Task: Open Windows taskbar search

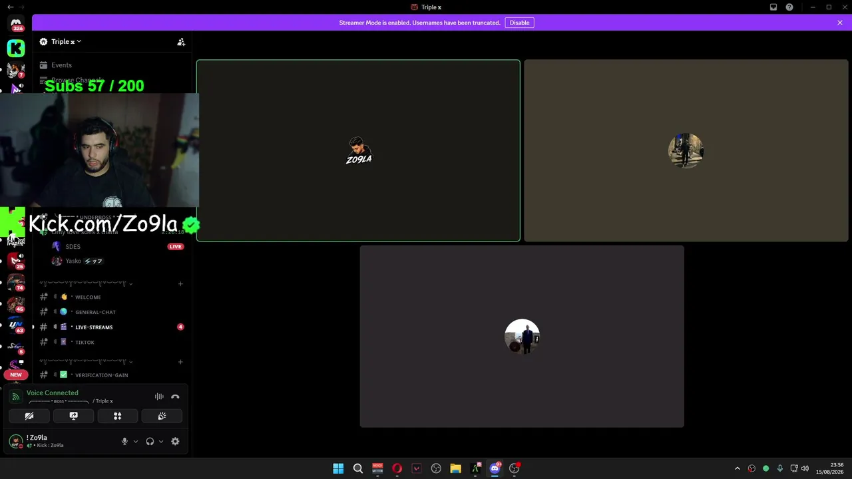Action: tap(358, 468)
